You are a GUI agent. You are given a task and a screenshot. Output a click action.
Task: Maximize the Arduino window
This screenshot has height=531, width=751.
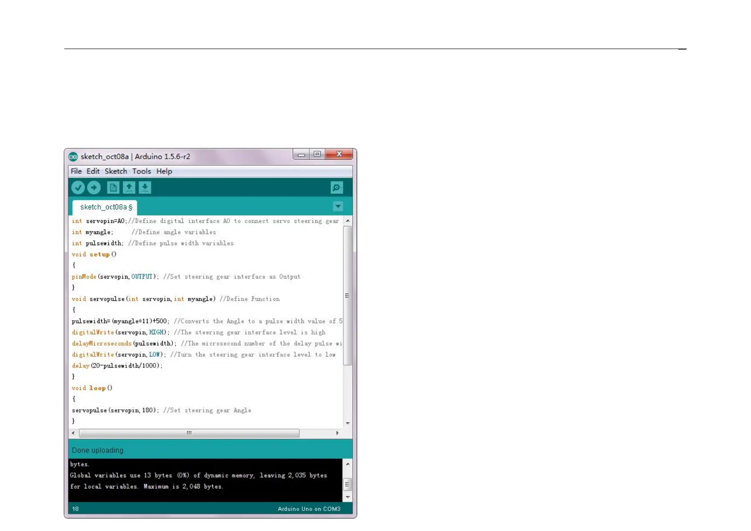click(x=317, y=154)
